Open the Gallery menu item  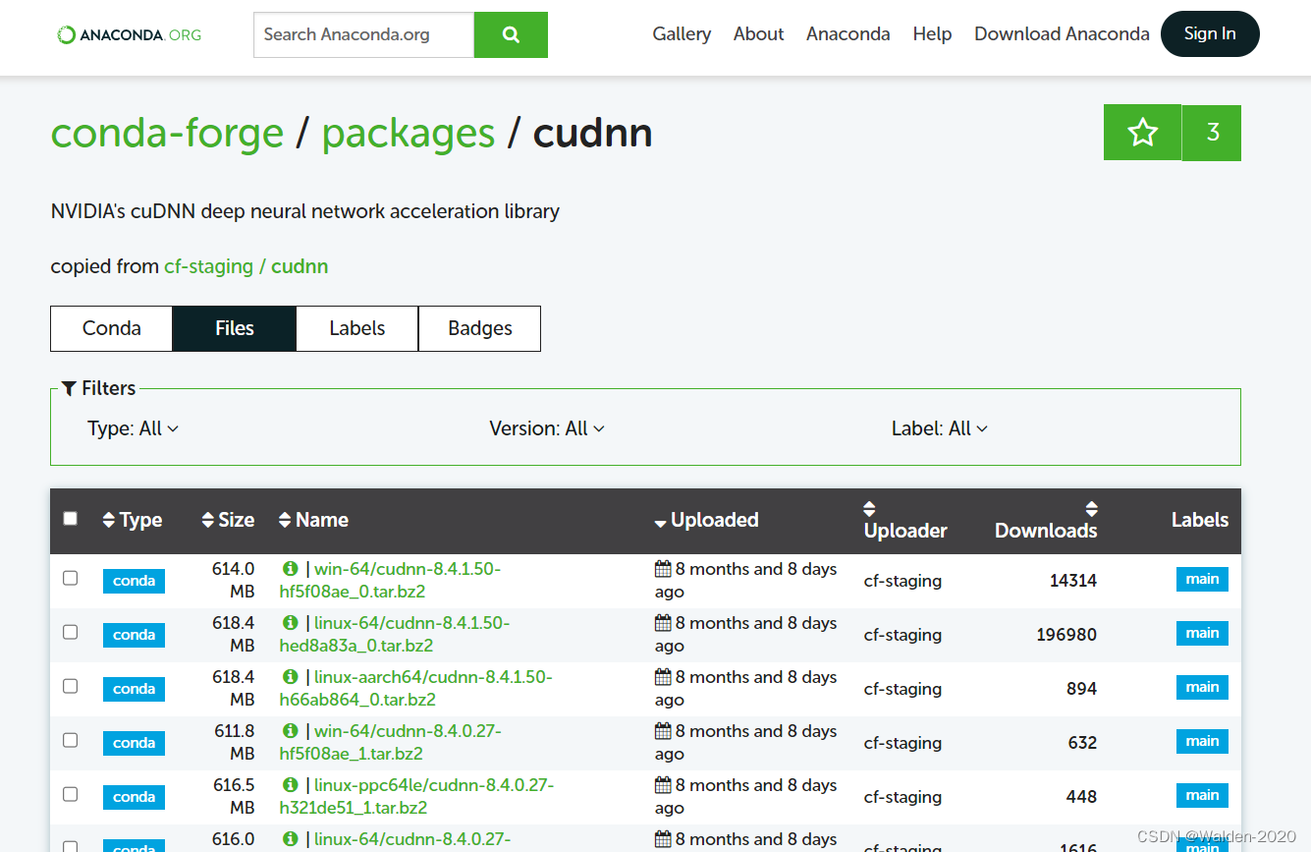pos(682,33)
